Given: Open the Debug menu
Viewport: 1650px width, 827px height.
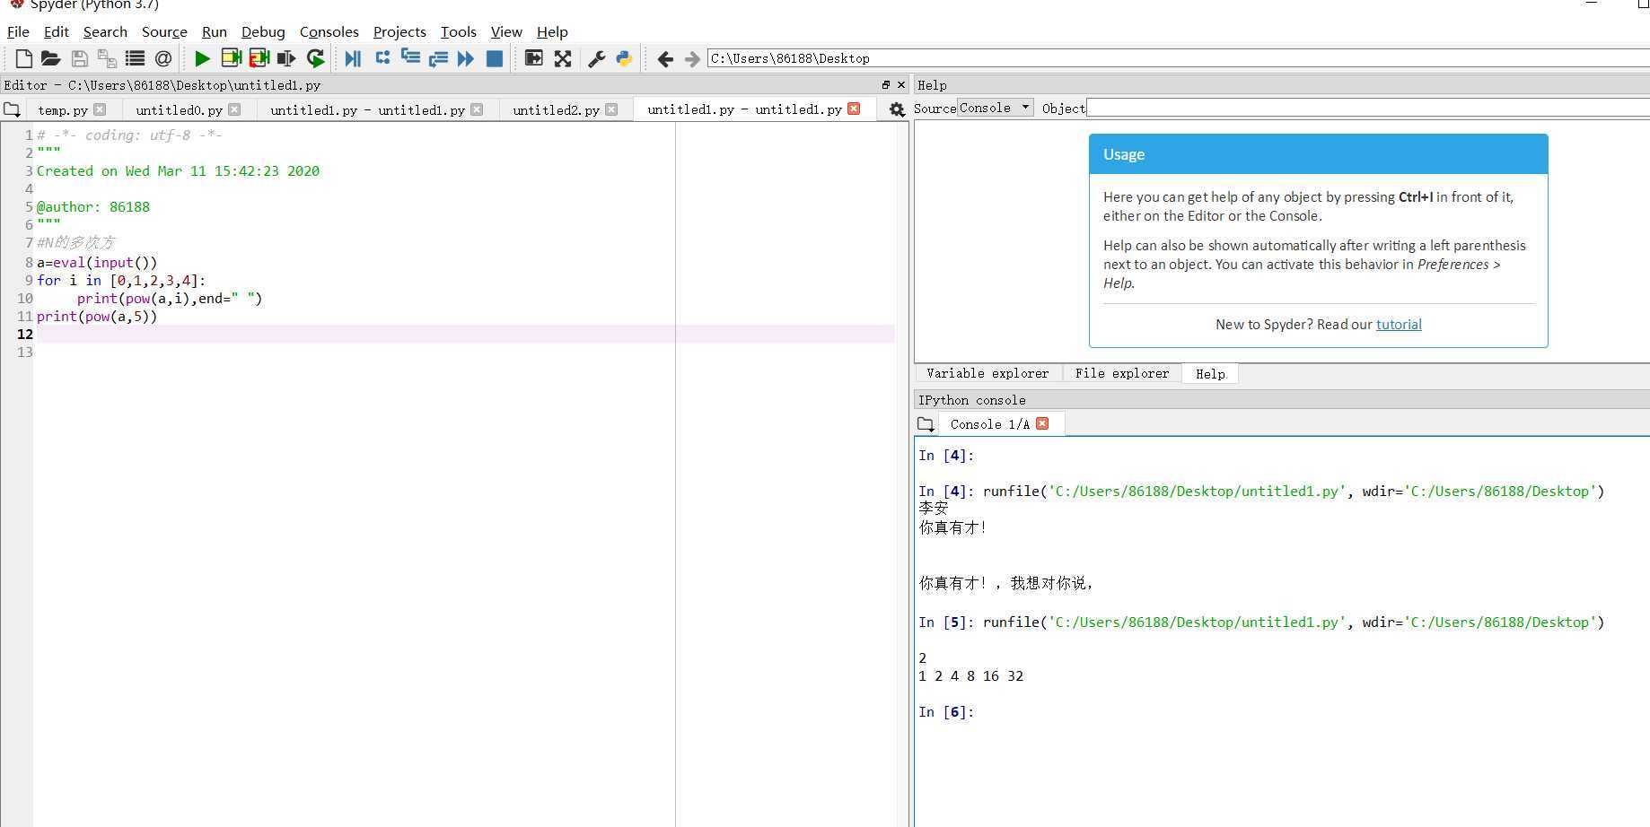Looking at the screenshot, I should point(263,31).
